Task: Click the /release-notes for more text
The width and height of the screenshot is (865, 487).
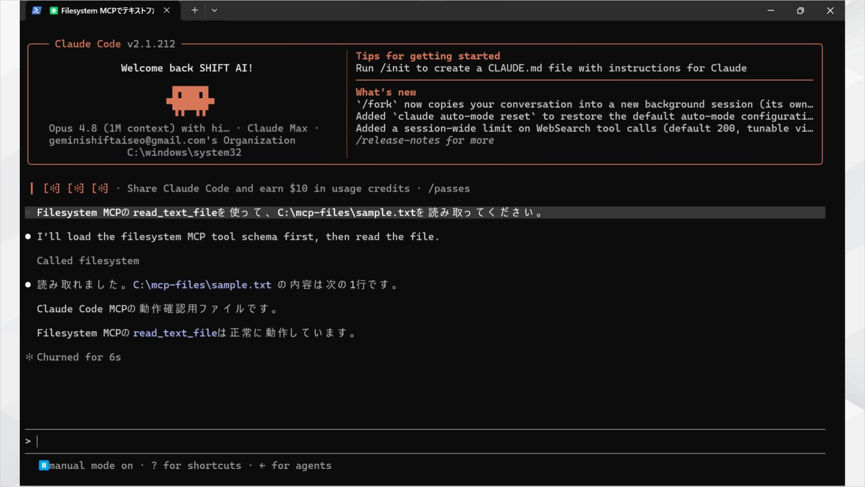Action: click(x=425, y=140)
